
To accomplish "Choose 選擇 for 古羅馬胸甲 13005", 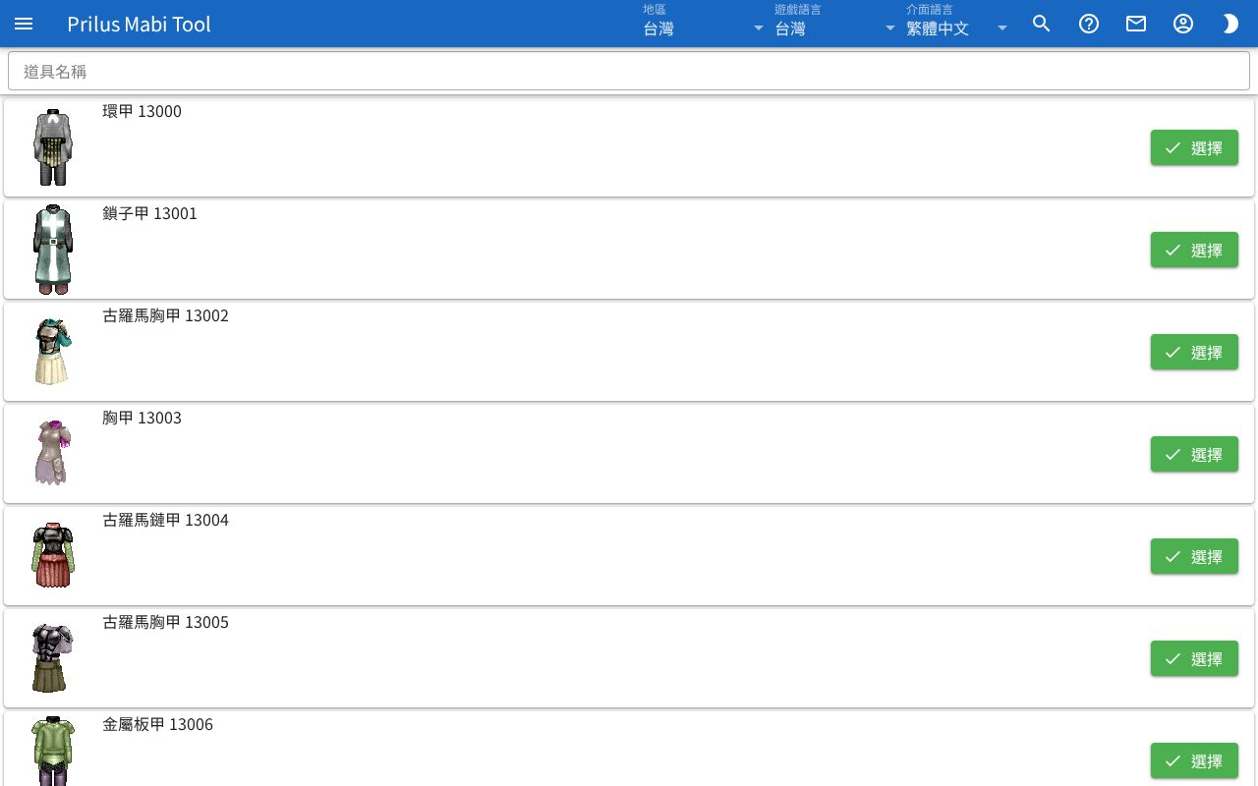I will click(1194, 658).
